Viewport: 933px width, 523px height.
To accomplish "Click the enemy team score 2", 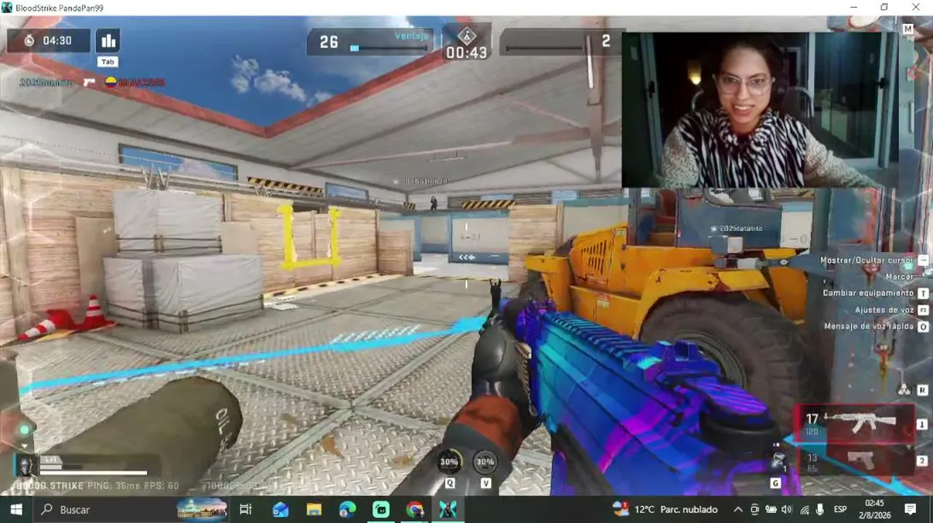I will coord(606,41).
